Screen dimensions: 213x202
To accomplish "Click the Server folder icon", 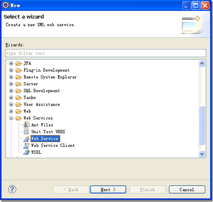I will pyautogui.click(x=19, y=84).
